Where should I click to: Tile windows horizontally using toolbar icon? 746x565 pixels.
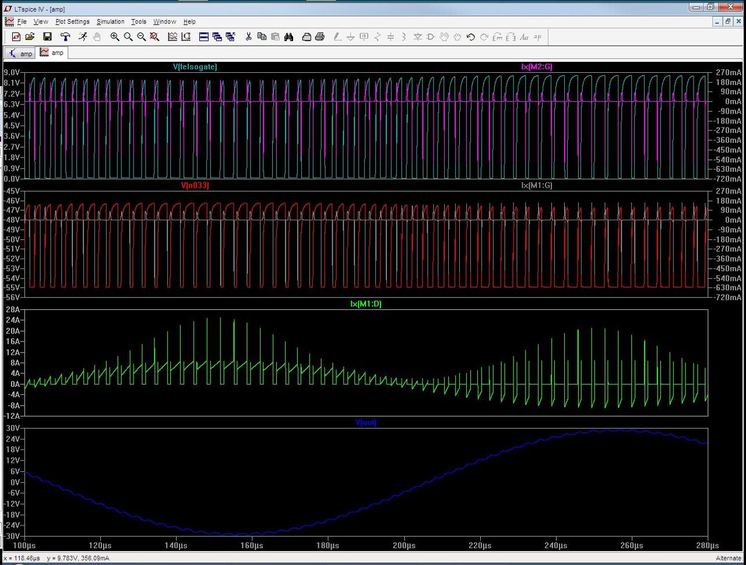click(x=204, y=37)
